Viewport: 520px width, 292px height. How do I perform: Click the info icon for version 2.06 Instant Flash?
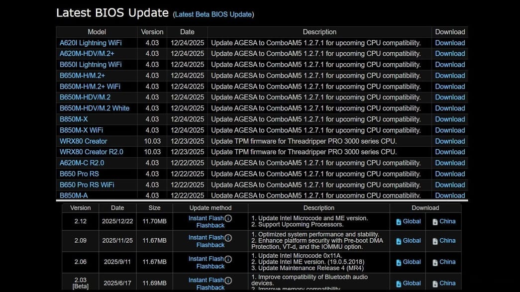tap(228, 259)
